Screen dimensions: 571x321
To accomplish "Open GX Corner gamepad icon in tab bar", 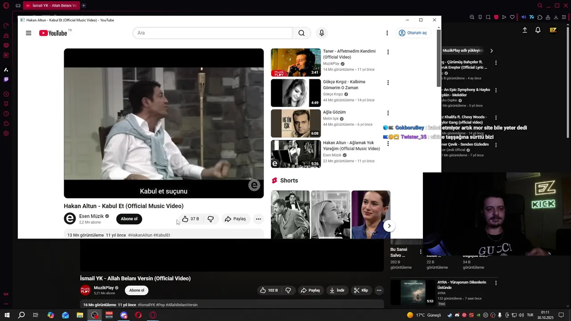I will (x=18, y=5).
